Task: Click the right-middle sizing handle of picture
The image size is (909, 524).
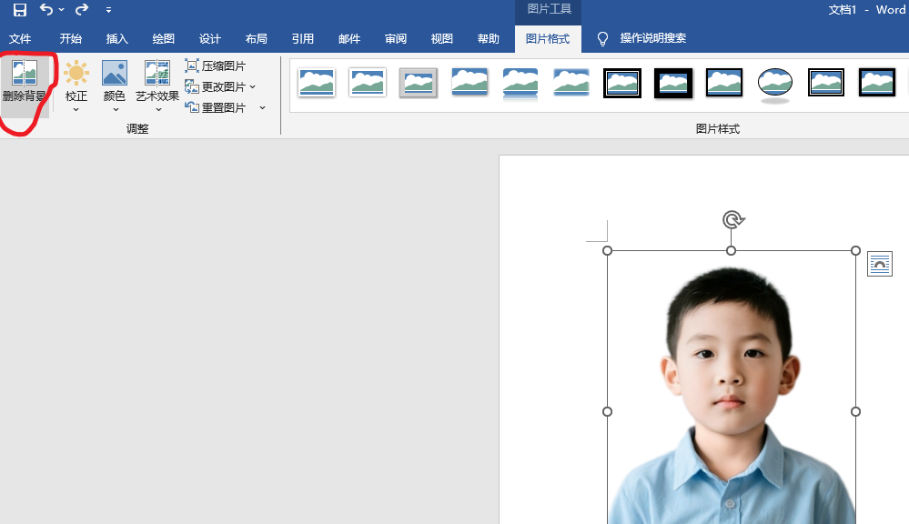Action: [855, 411]
